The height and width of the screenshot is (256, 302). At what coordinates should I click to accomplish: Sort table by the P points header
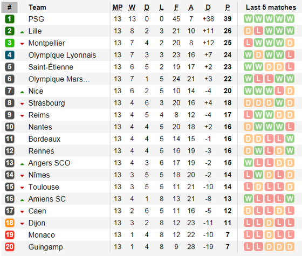pos(228,8)
